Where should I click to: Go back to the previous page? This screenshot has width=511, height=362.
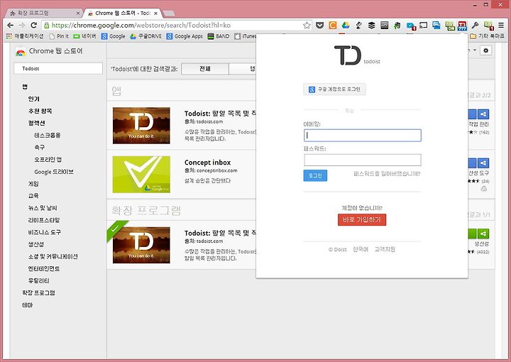(11, 25)
